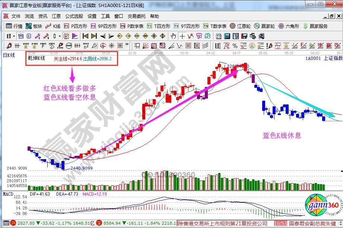
Task: Click the 乾坤K线 indicator label
Action: coord(36,58)
